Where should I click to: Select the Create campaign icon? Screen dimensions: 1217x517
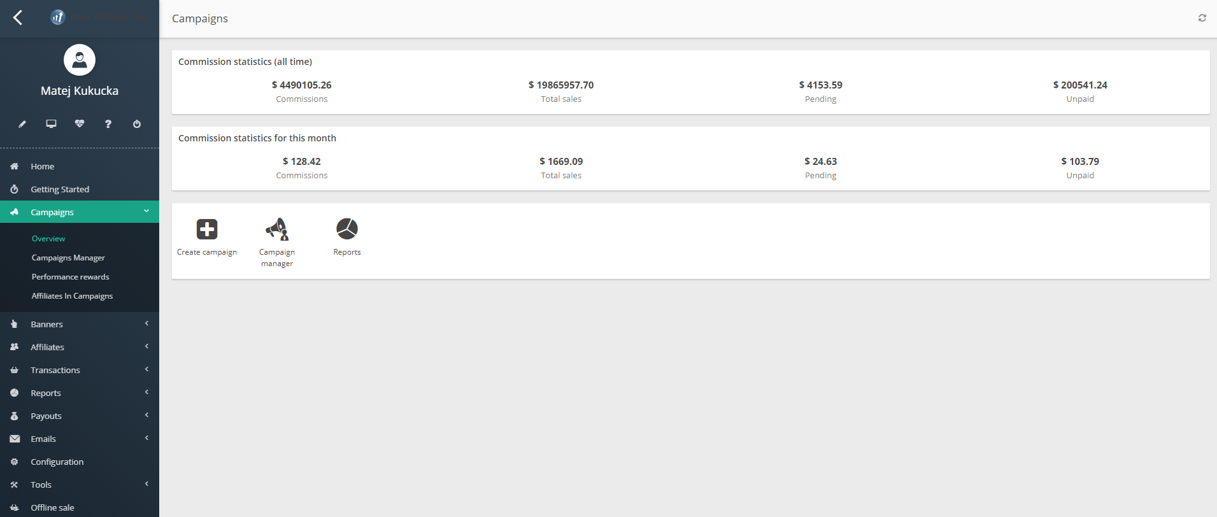coord(206,229)
